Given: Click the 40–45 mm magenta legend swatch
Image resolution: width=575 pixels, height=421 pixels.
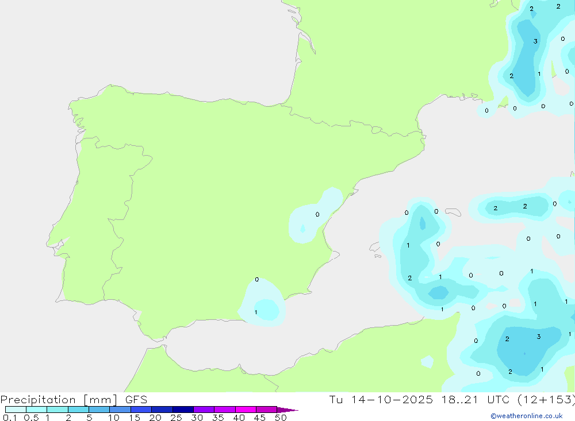Looking at the screenshot, I should point(246,410).
